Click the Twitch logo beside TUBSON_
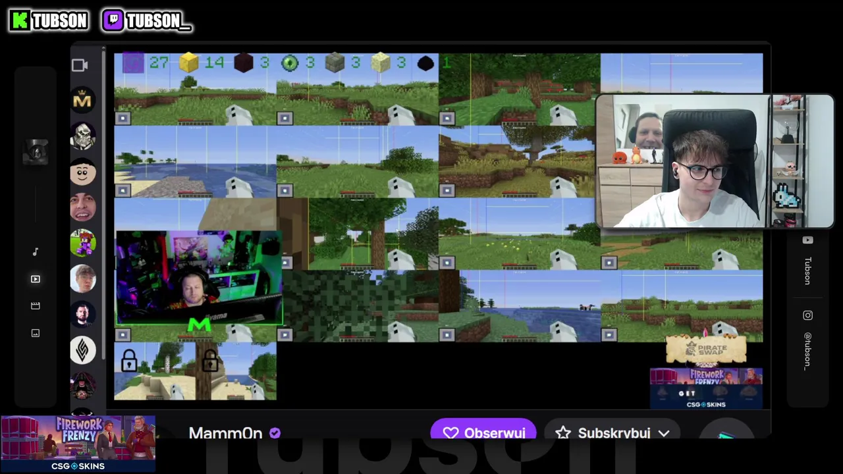This screenshot has height=474, width=843. click(x=113, y=20)
